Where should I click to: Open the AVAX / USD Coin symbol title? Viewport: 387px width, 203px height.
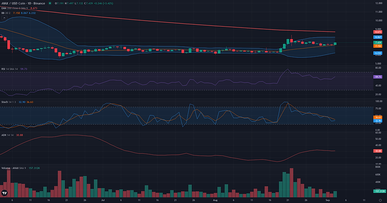pos(23,4)
